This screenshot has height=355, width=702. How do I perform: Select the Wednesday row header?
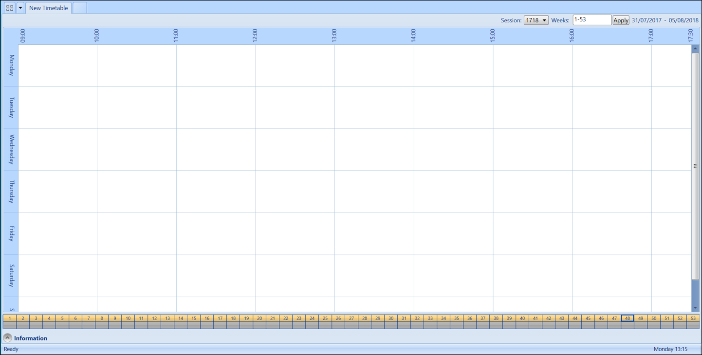(11, 149)
